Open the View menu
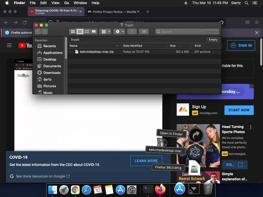 click(55, 3)
